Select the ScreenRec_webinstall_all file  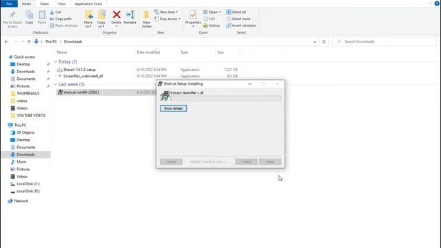pos(83,76)
